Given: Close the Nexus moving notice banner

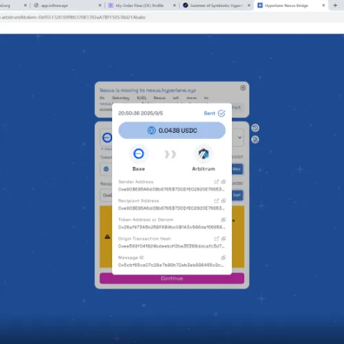Looking at the screenshot, I should point(243,88).
